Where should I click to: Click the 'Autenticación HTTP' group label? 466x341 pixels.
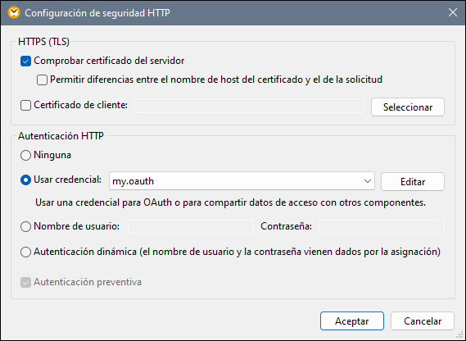(61, 136)
